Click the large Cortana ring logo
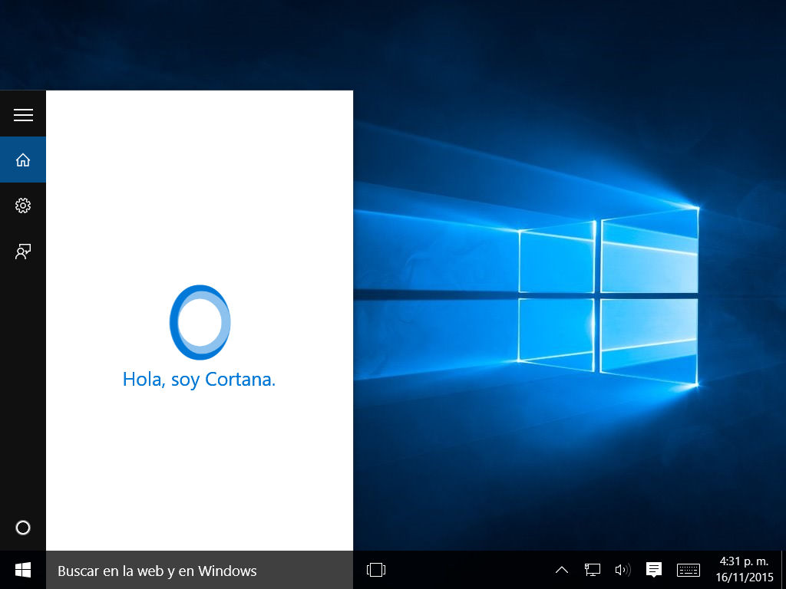 [200, 322]
